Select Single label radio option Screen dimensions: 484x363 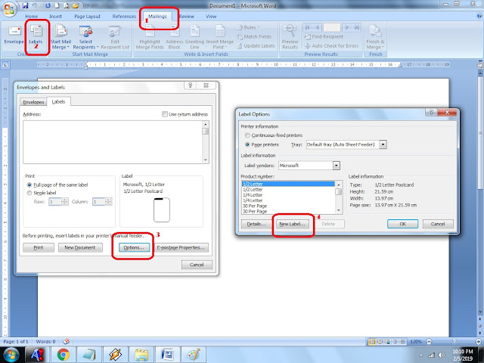(29, 193)
